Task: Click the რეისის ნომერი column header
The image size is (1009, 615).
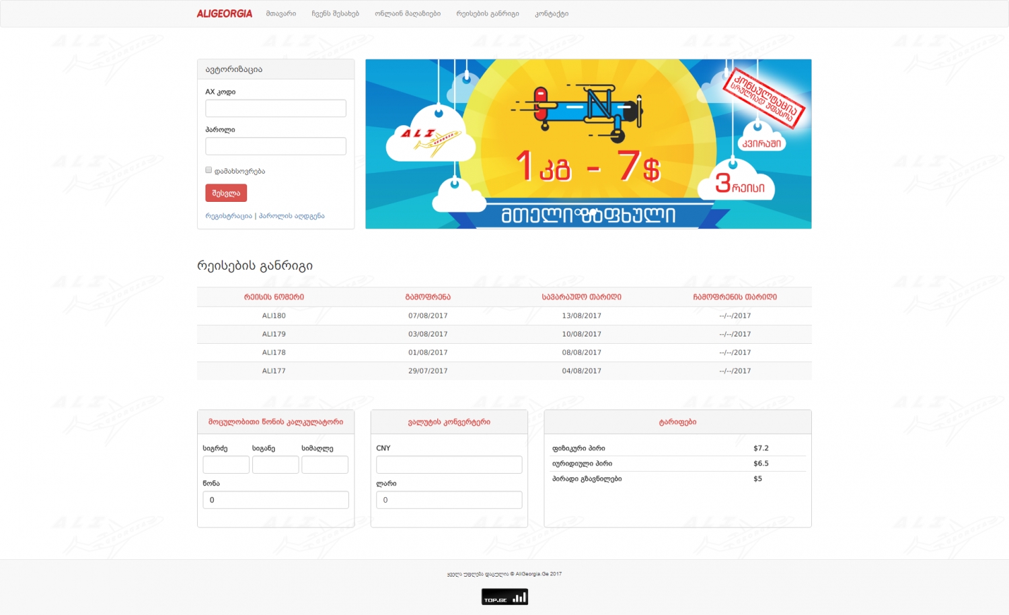Action: [x=274, y=297]
